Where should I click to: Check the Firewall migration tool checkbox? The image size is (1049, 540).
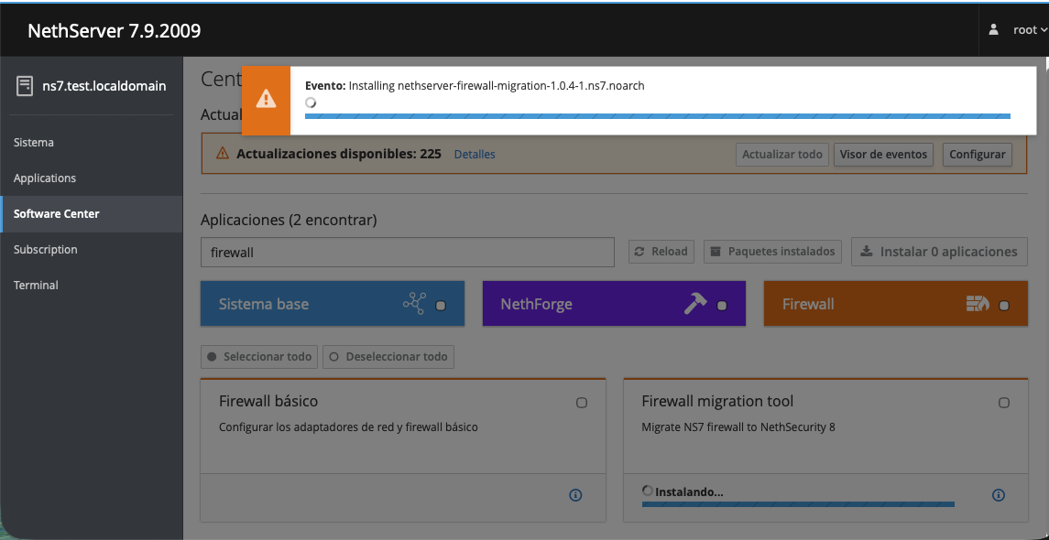coord(1004,403)
